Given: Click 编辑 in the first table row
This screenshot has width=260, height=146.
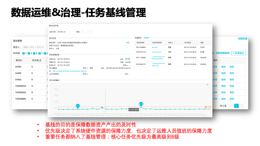Looking at the screenshot, I should (224, 67).
